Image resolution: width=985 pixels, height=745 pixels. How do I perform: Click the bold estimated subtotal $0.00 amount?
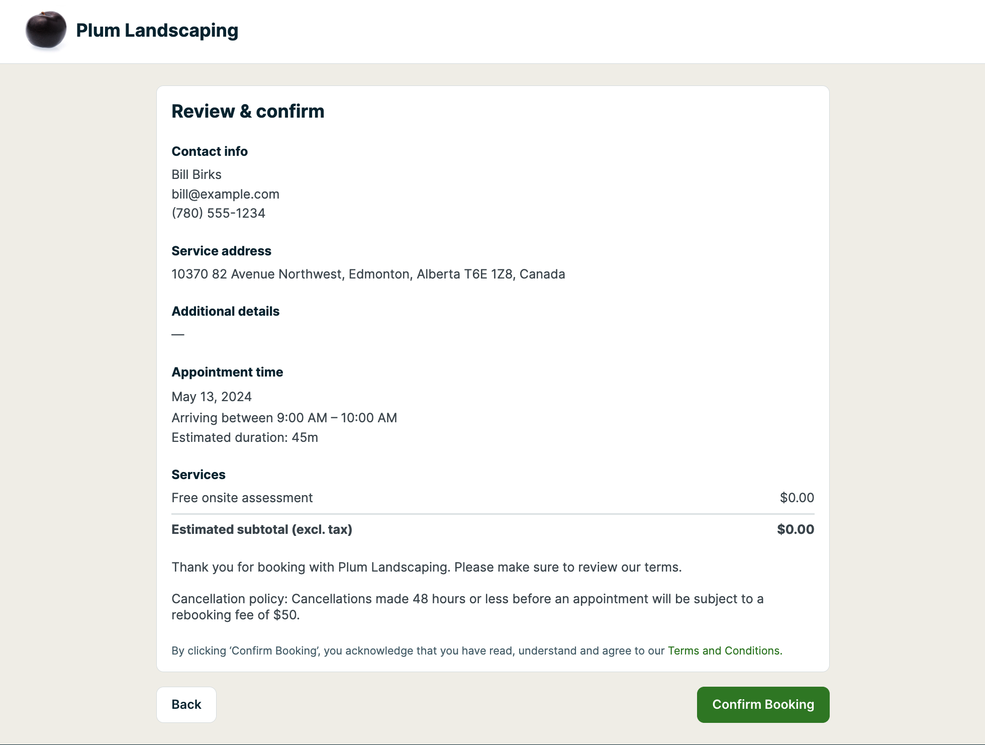coord(795,529)
